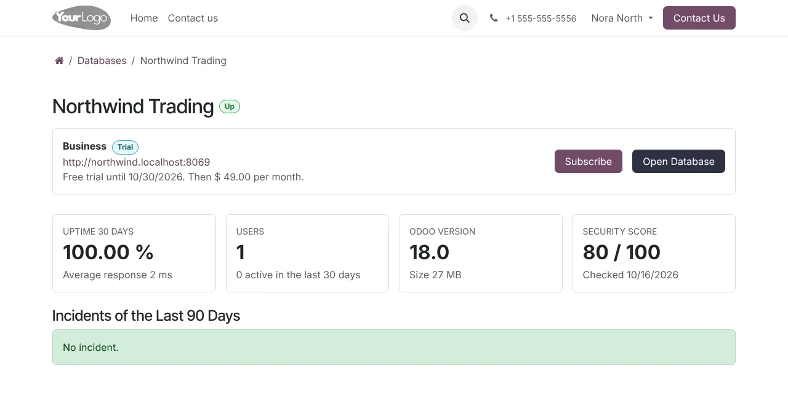Click the SECURITY SCORE label

620,231
